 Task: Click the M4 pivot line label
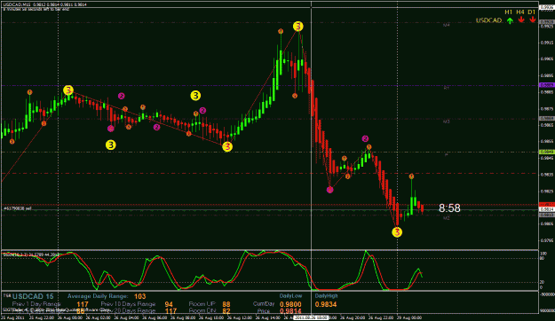(447, 25)
